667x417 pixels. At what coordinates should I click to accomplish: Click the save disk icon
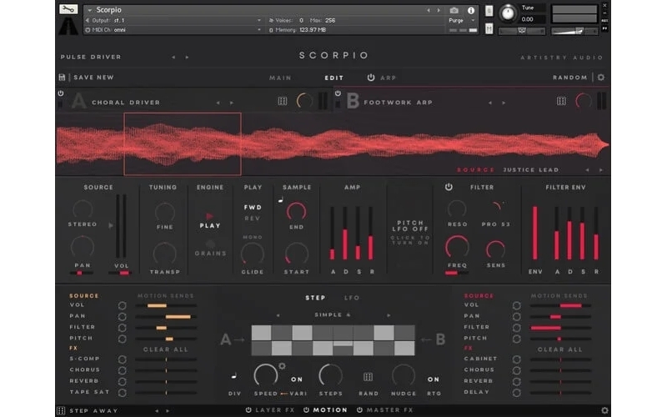pyautogui.click(x=62, y=77)
